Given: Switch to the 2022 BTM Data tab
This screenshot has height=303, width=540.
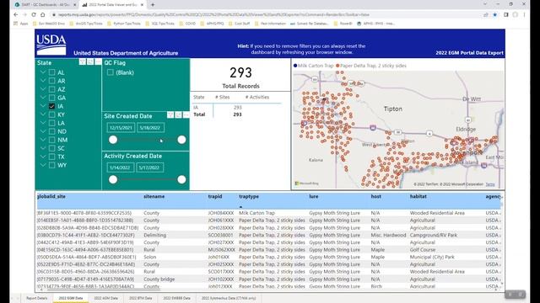Looking at the screenshot, I should click(x=141, y=298).
